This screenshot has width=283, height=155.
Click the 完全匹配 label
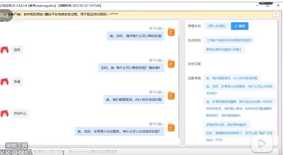coord(194,64)
